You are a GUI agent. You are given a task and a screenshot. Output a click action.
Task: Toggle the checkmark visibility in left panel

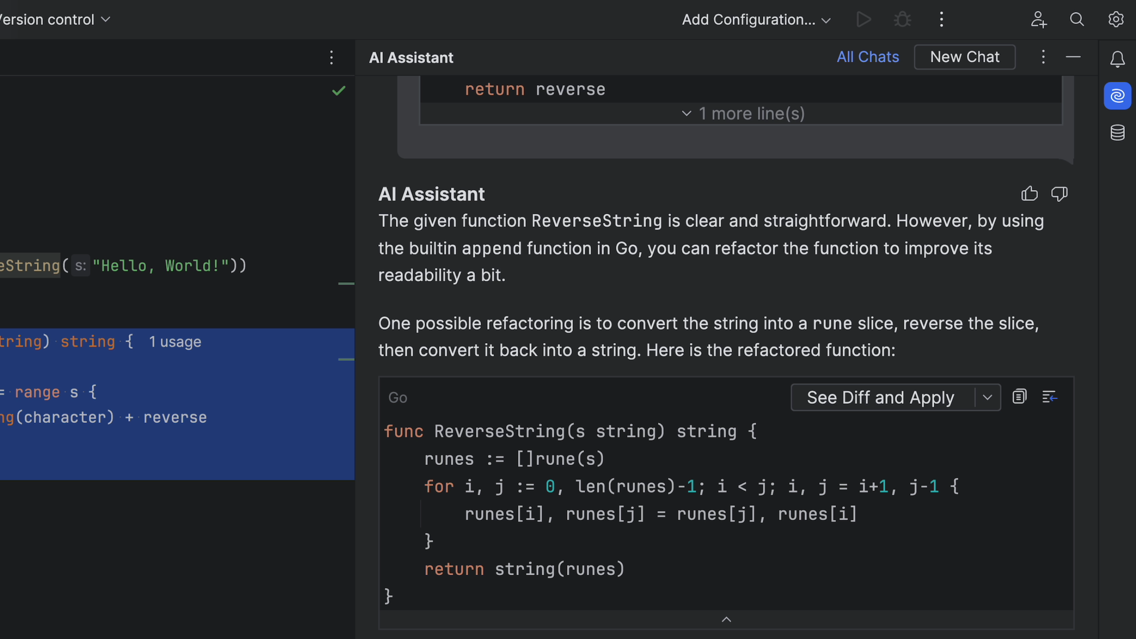339,90
